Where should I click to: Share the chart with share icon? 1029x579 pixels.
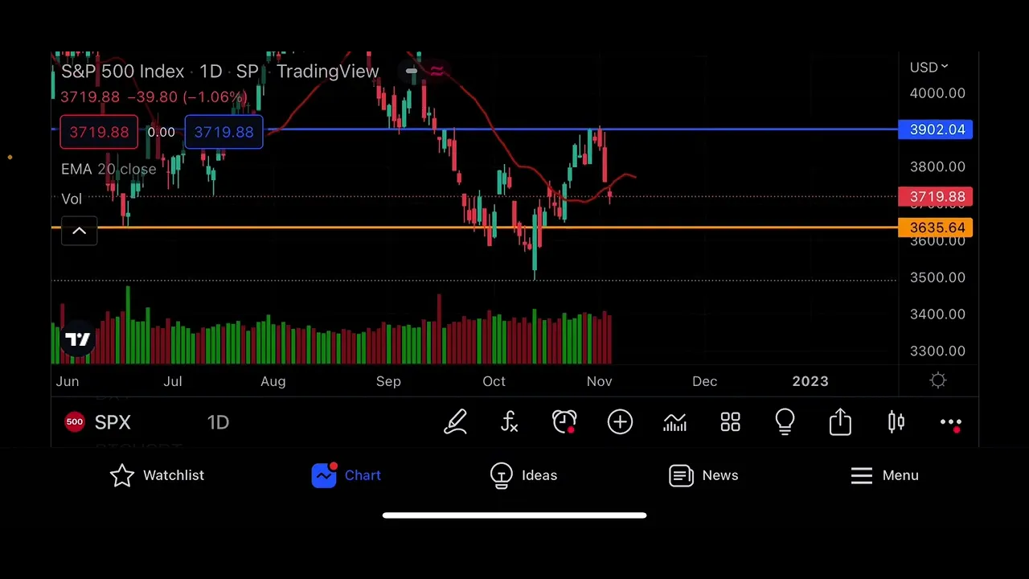point(840,422)
